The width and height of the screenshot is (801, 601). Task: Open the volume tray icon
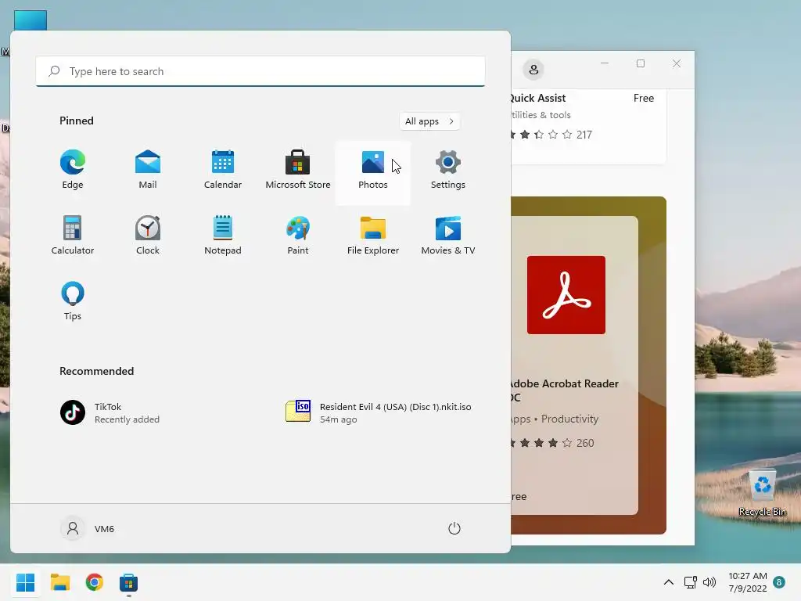[x=709, y=582]
